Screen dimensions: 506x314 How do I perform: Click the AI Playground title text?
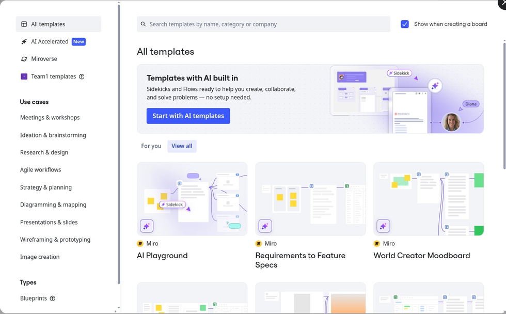tap(162, 256)
